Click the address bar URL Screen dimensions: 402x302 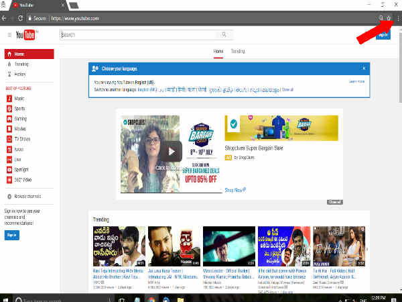click(75, 19)
